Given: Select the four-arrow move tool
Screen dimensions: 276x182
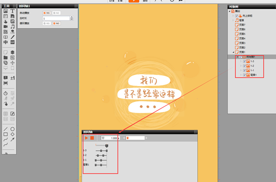Looking at the screenshot, I should [x=12, y=63].
